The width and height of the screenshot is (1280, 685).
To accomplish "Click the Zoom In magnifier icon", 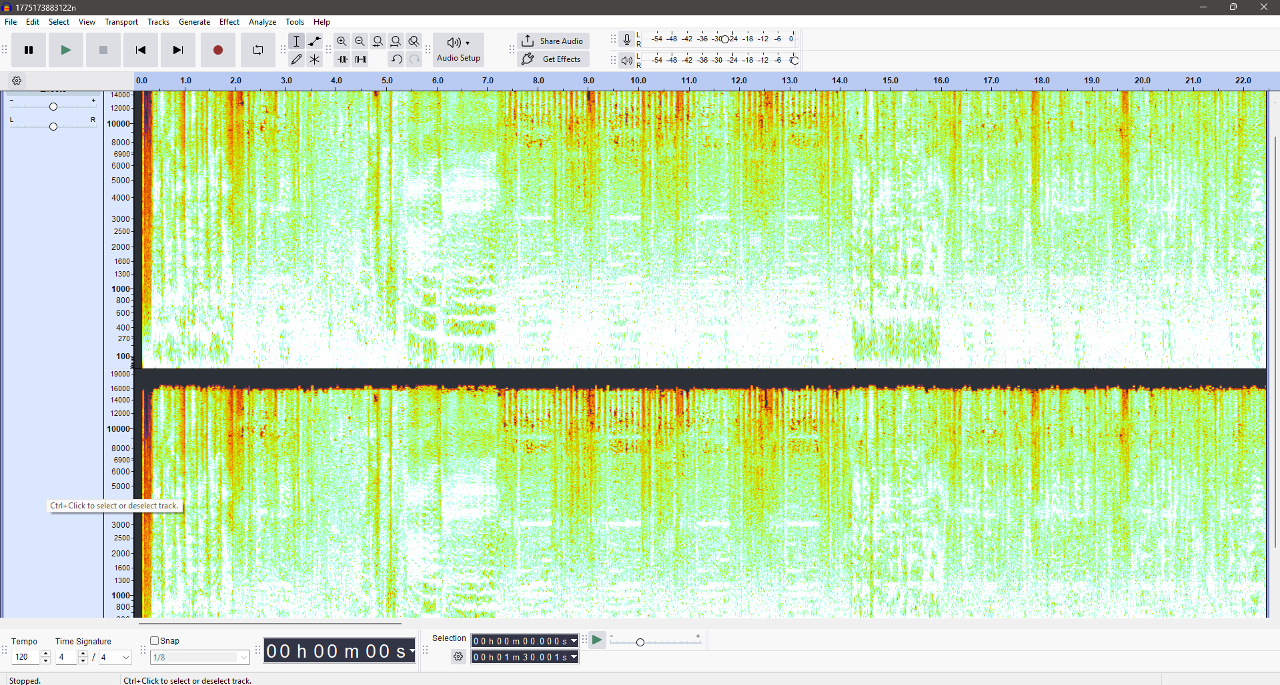I will pos(342,41).
